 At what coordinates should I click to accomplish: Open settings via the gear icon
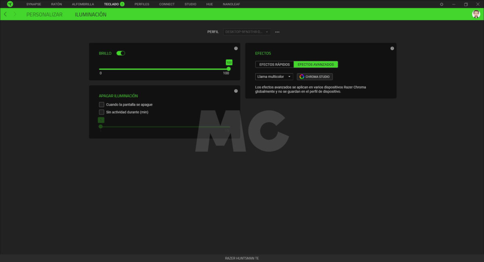coord(442,4)
